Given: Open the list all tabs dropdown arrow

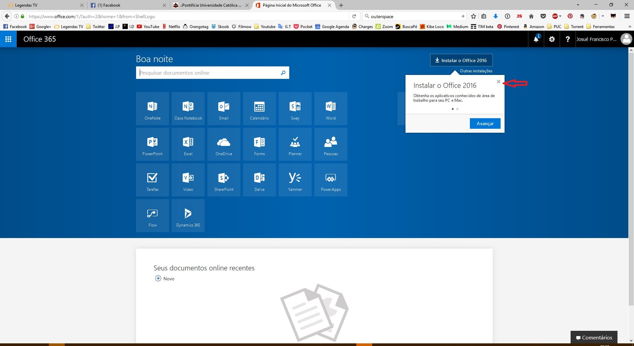Looking at the screenshot, I should coord(578,5).
